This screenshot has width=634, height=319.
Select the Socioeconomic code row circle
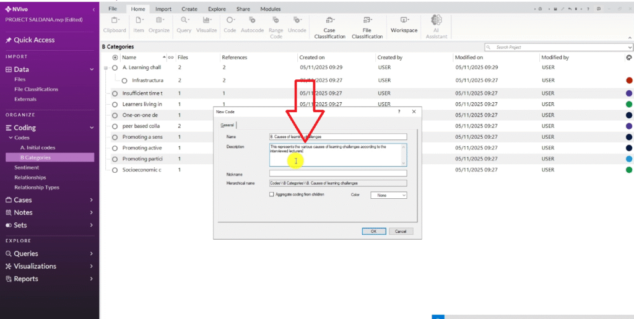(115, 170)
